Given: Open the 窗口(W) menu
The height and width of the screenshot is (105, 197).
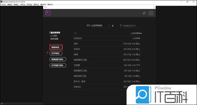Looking at the screenshot, I should pyautogui.click(x=43, y=4).
